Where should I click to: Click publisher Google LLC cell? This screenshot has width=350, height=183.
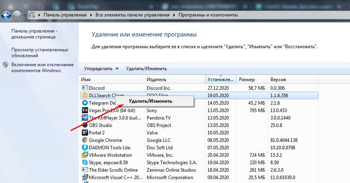158,140
